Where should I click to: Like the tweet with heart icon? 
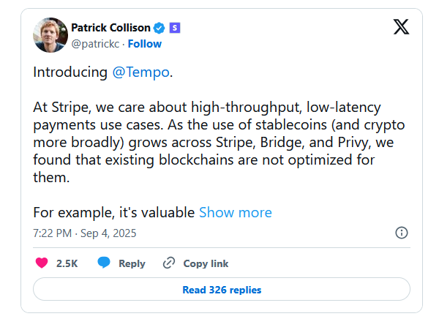42,263
